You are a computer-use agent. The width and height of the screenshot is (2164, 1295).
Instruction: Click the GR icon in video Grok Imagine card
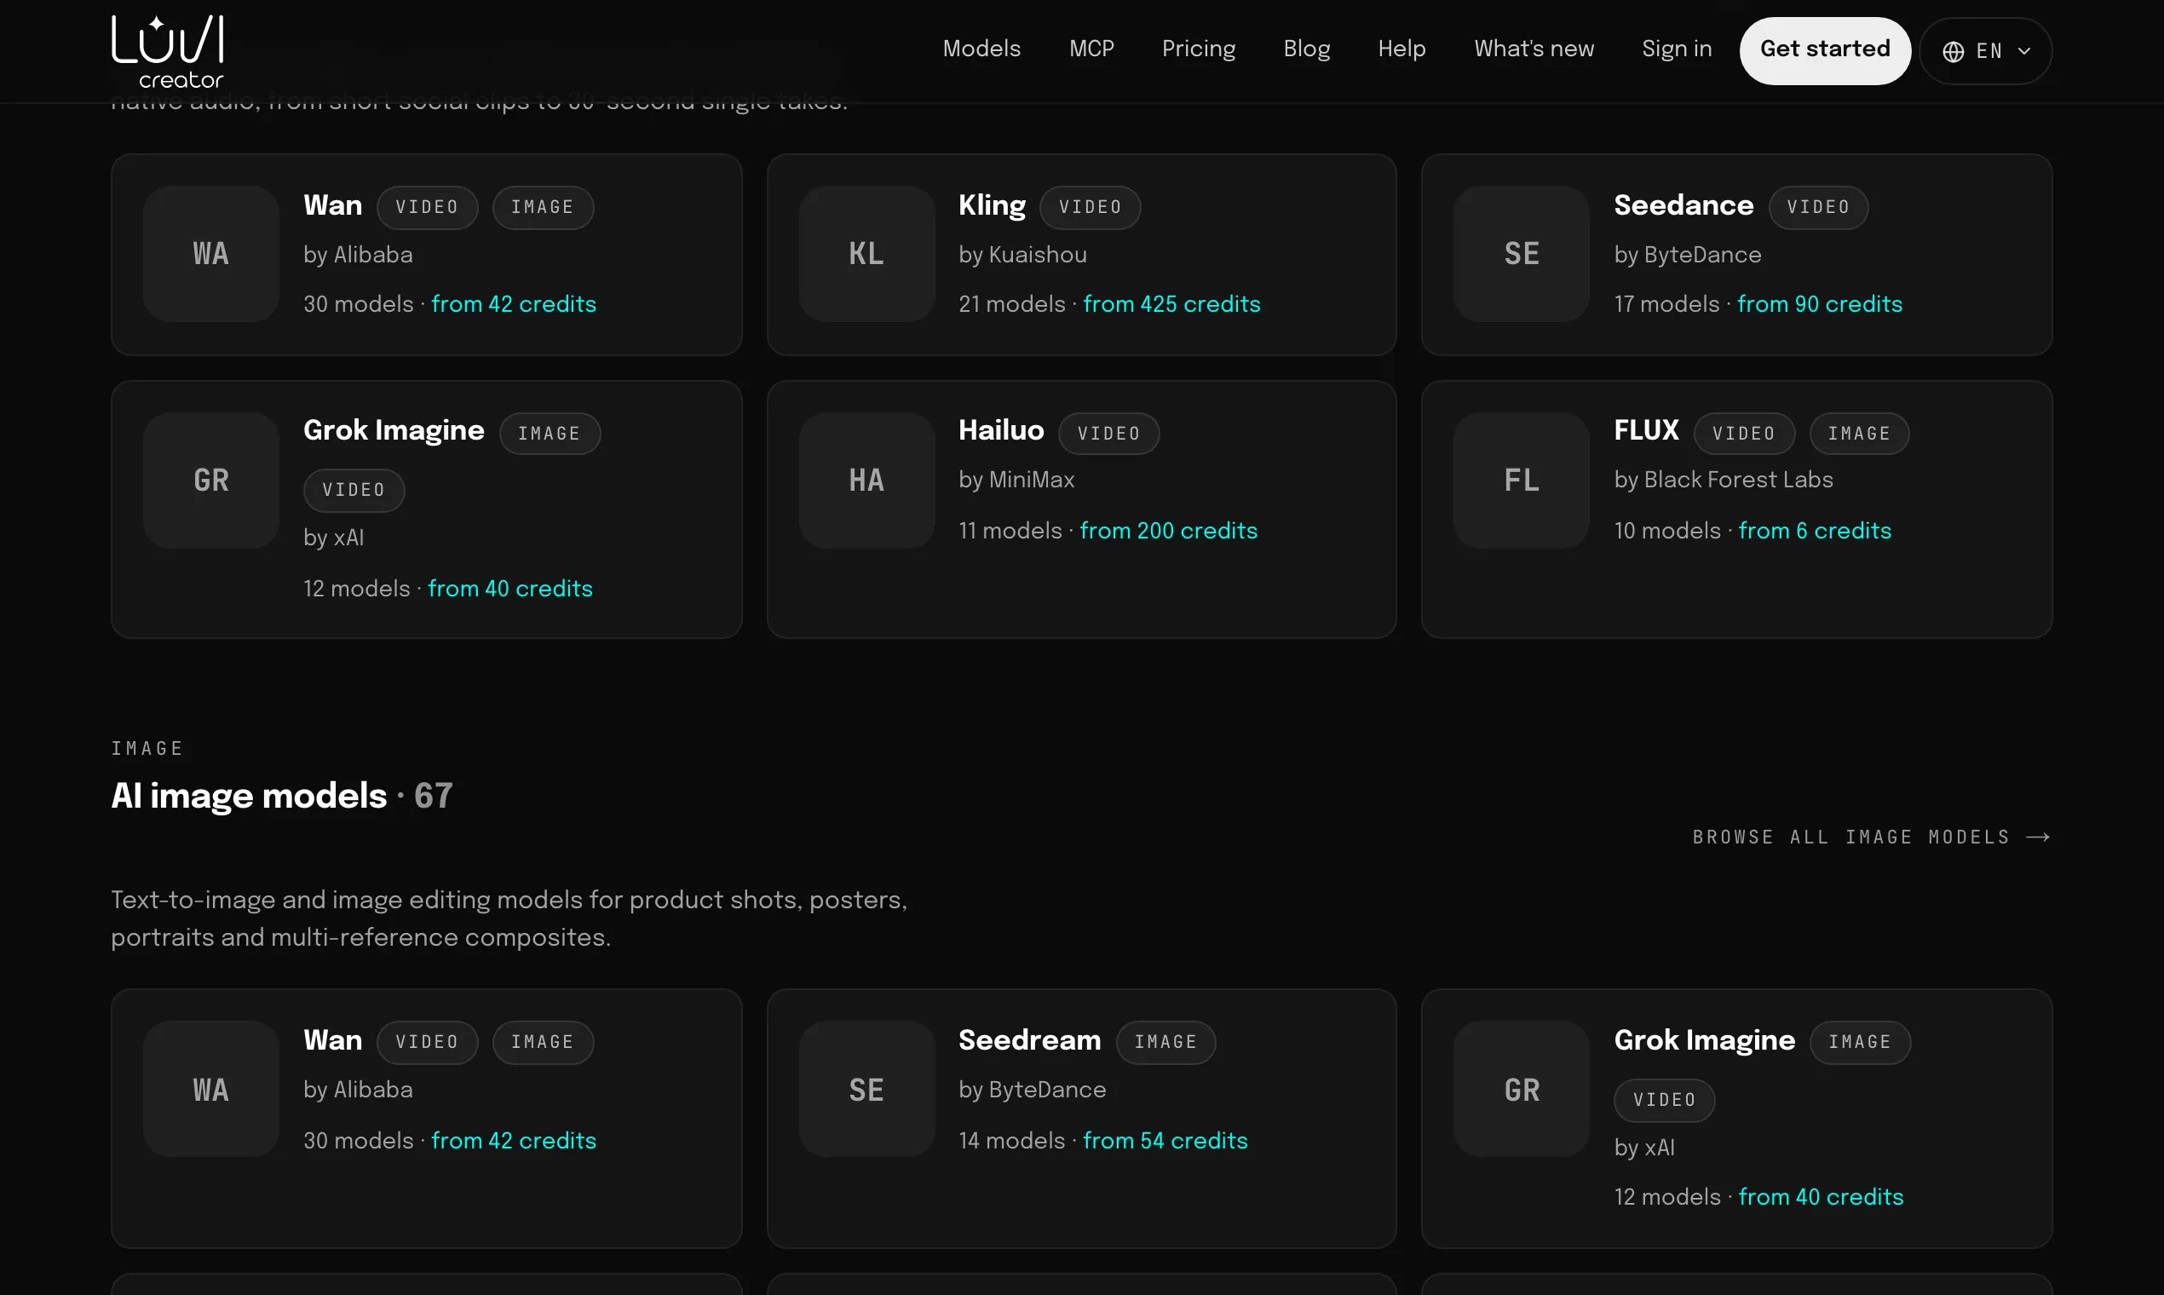pyautogui.click(x=211, y=480)
